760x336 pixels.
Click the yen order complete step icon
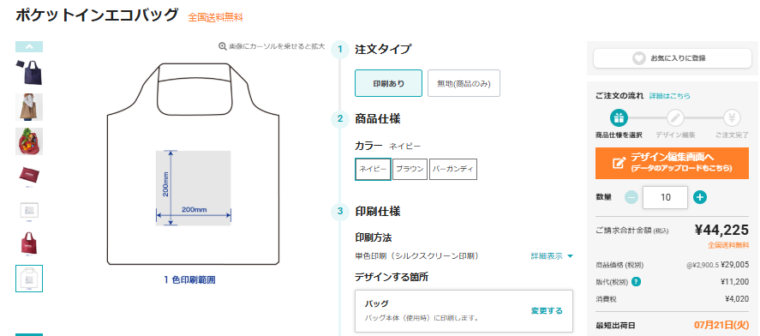click(732, 117)
